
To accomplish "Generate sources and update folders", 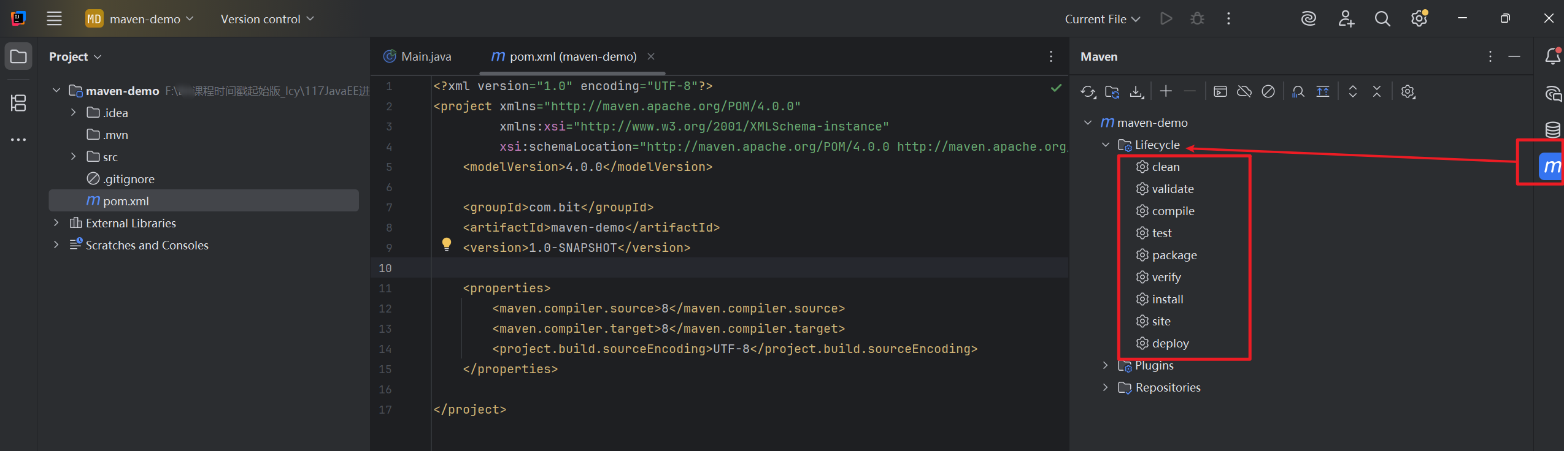I will point(1112,92).
